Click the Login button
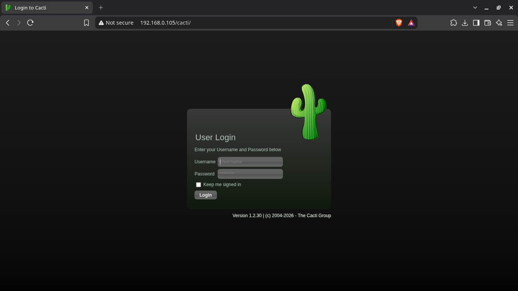Viewport: 518px width, 291px height. coord(206,195)
